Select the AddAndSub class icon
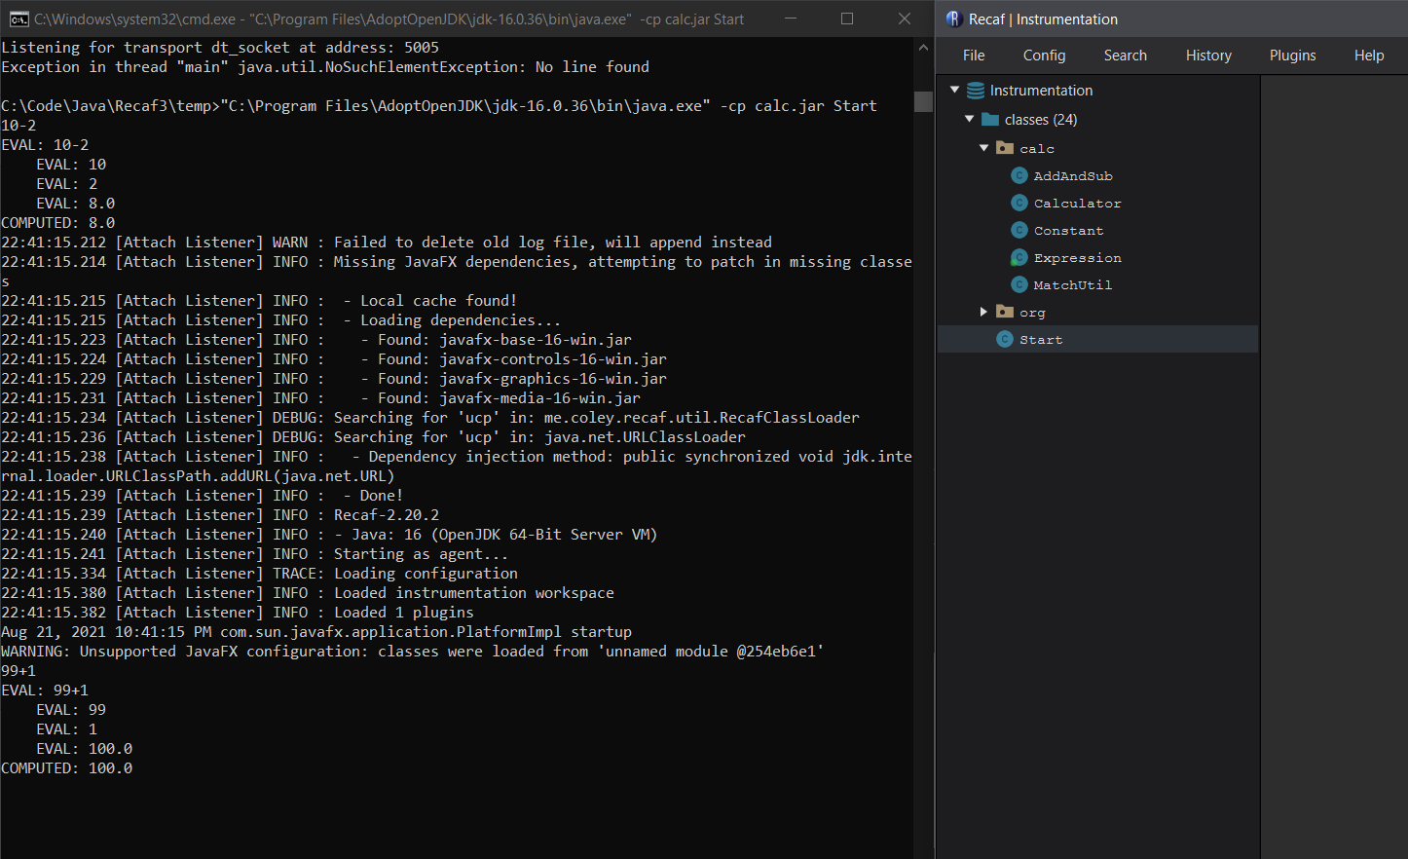This screenshot has width=1408, height=859. click(1019, 175)
